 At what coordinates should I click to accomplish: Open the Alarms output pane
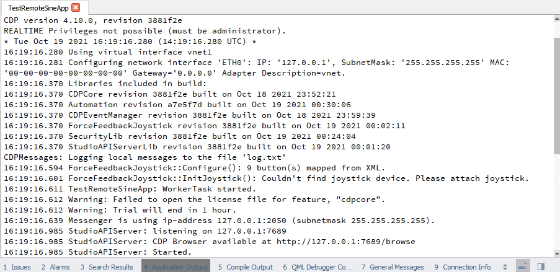tap(56, 267)
